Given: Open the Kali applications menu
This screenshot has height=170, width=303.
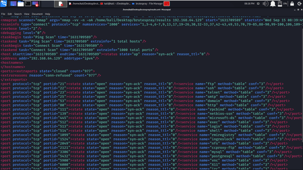Looking at the screenshot, I should click(4, 4).
